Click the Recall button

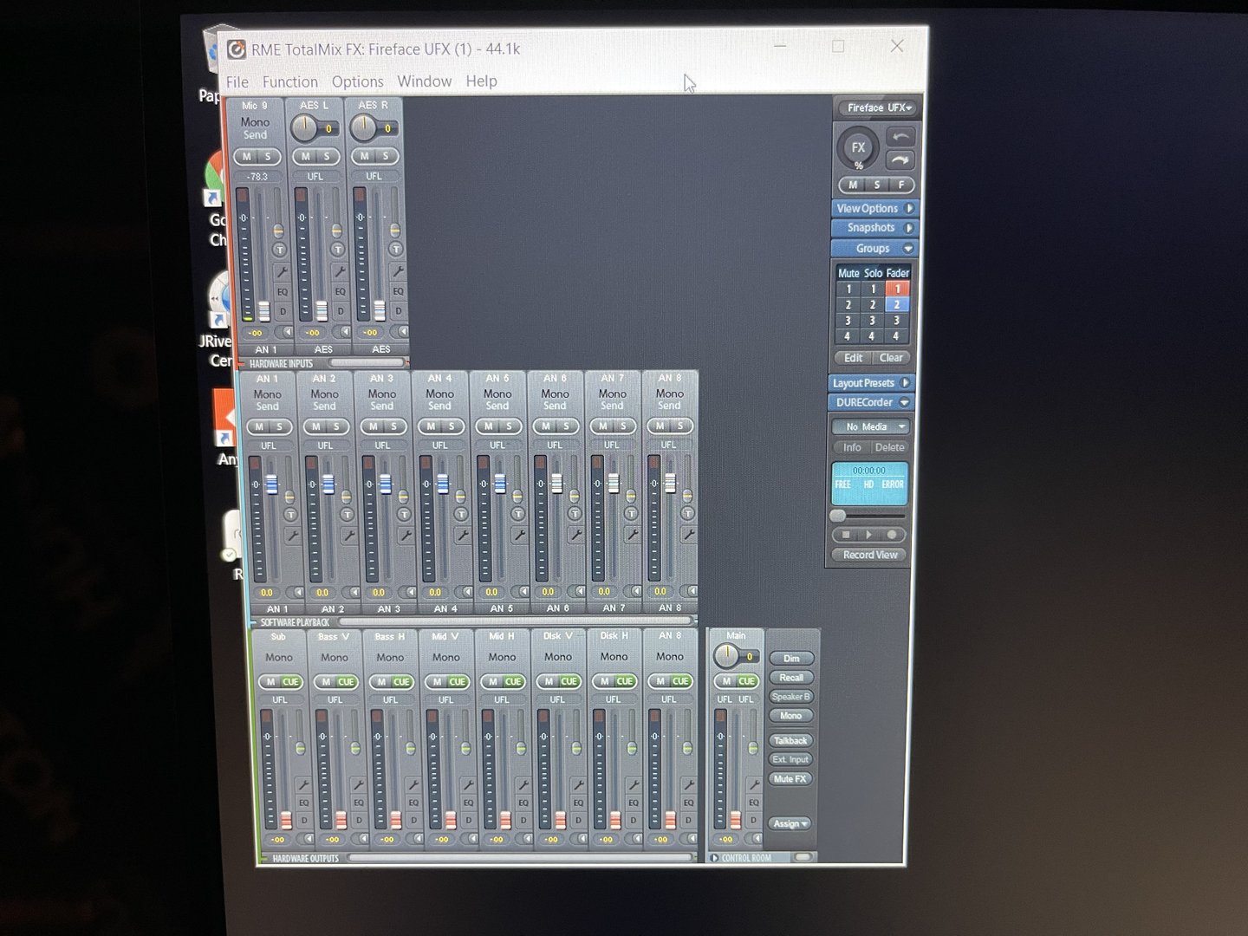tap(791, 678)
